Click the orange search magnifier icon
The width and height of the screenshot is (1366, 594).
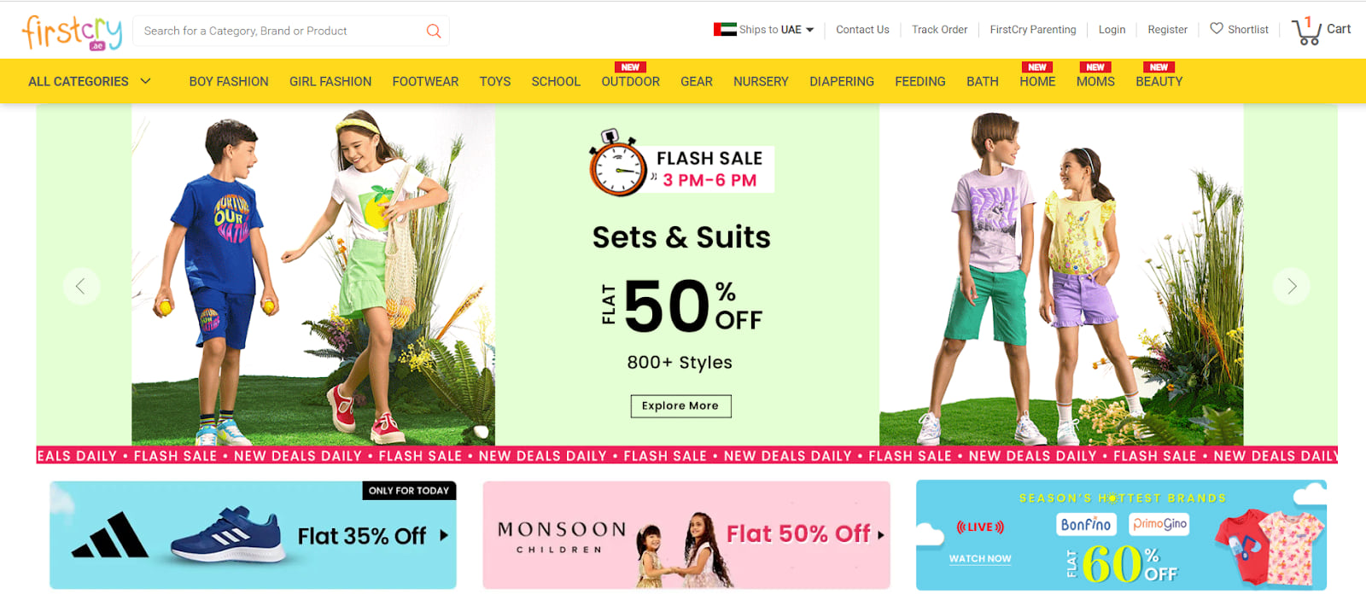(x=434, y=31)
